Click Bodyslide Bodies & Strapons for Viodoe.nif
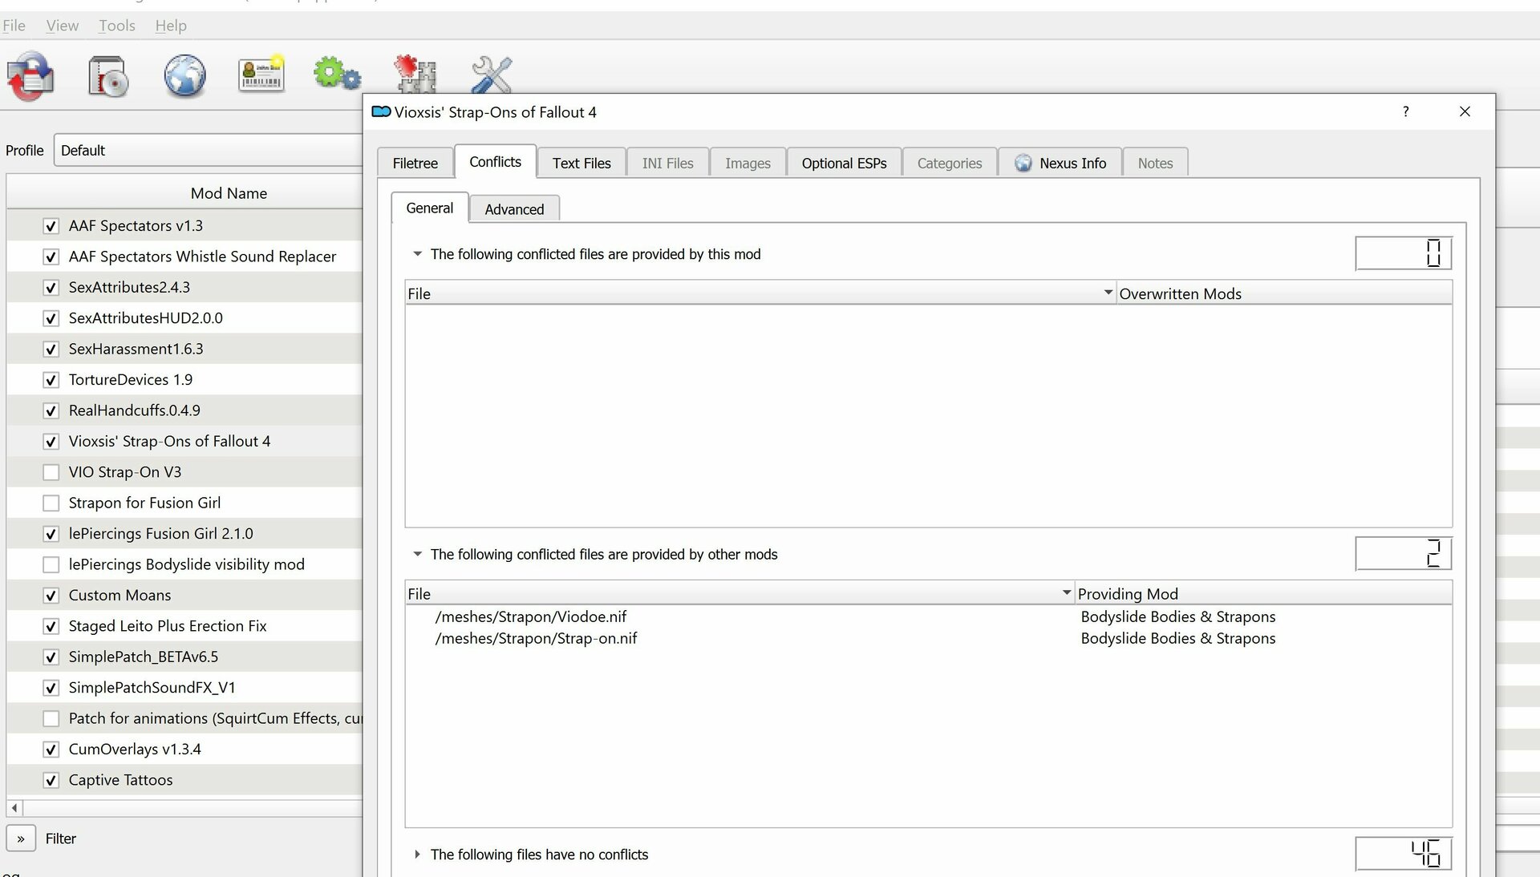Image resolution: width=1540 pixels, height=877 pixels. (x=1177, y=616)
